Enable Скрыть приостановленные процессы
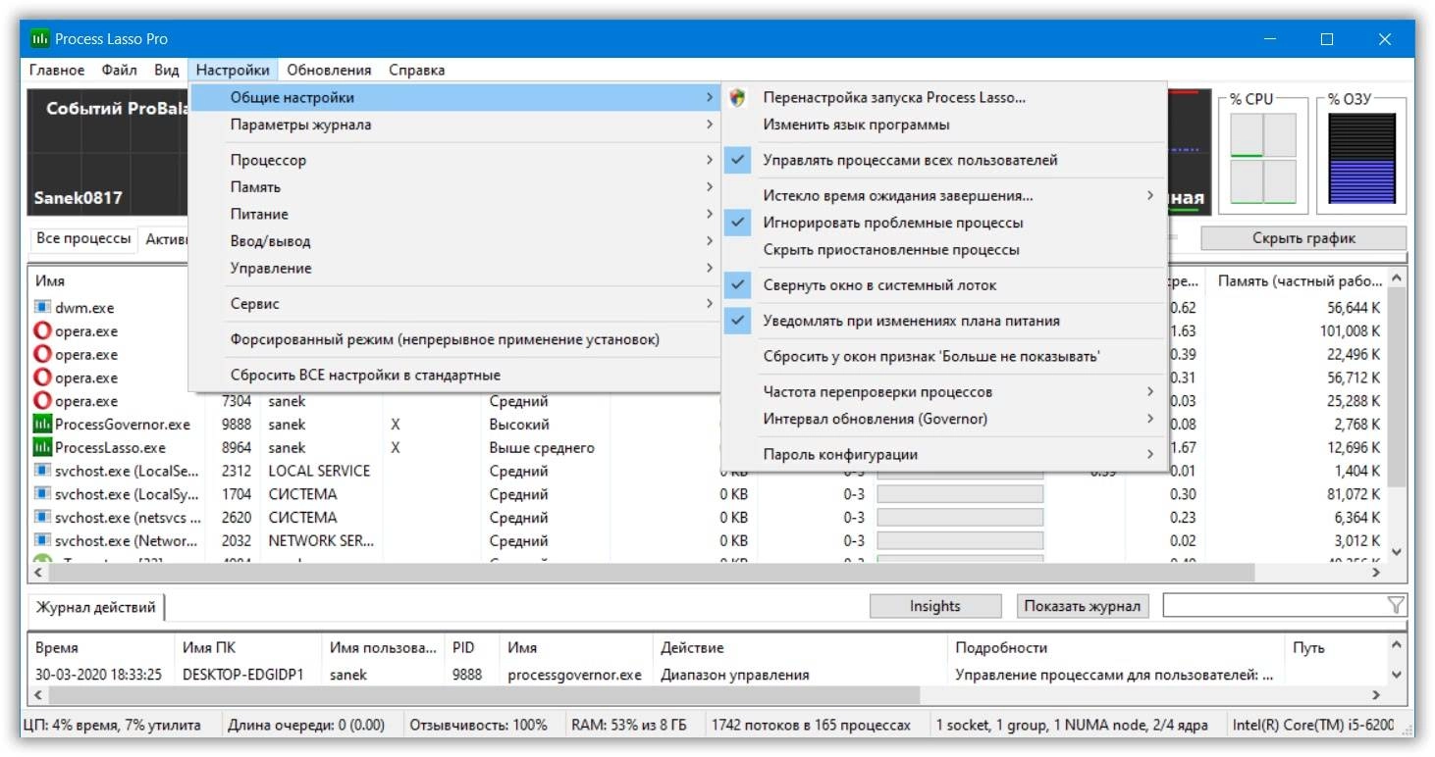 click(x=944, y=250)
